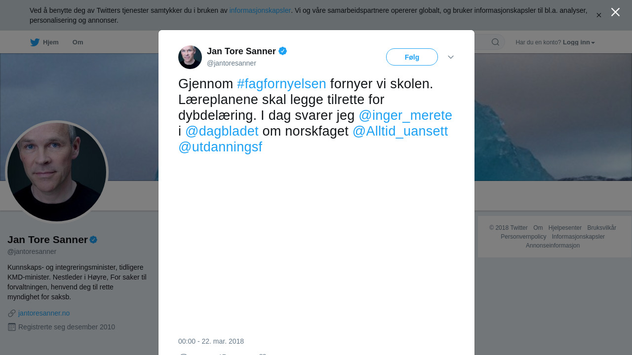632x355 pixels.
Task: Click Jan Tore Sanner's avatar in tweet
Action: [x=190, y=57]
